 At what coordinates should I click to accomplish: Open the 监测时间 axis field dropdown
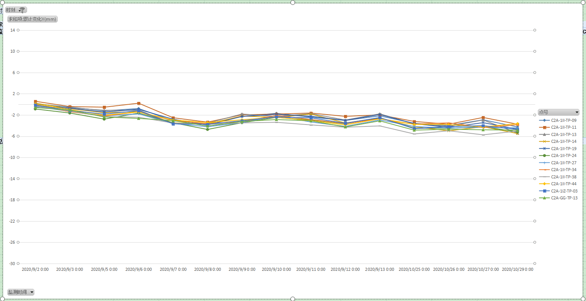[32, 292]
